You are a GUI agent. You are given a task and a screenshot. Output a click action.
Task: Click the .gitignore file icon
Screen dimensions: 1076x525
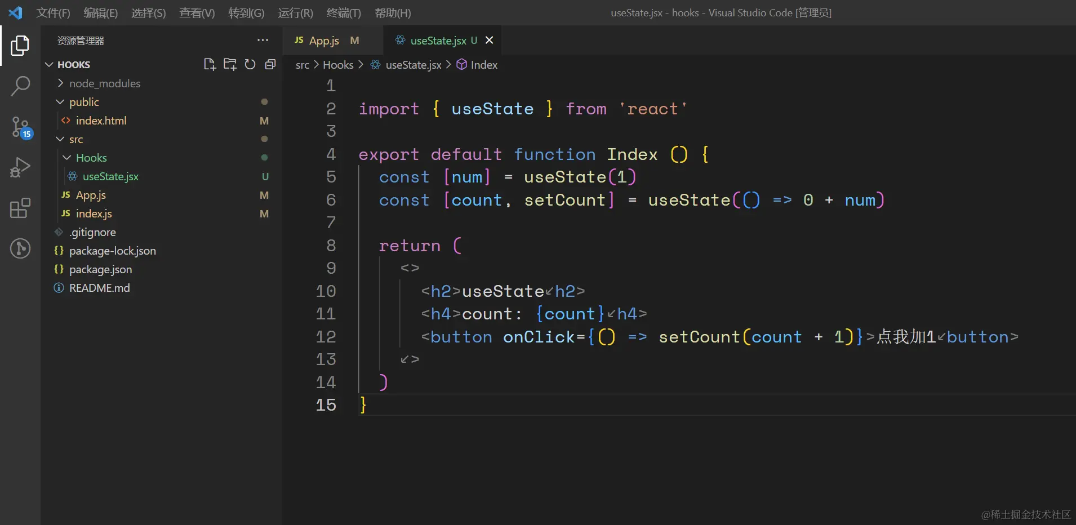tap(59, 232)
